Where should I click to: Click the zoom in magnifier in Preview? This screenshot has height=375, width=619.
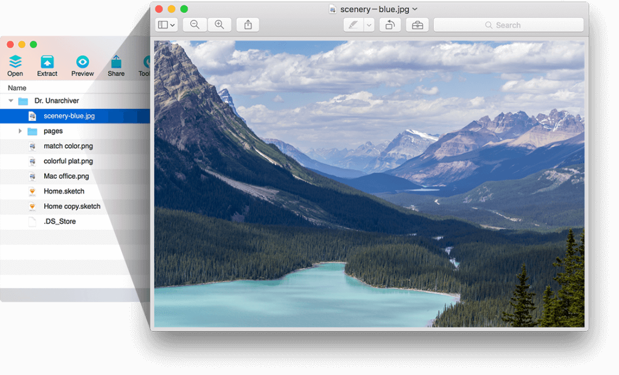219,25
